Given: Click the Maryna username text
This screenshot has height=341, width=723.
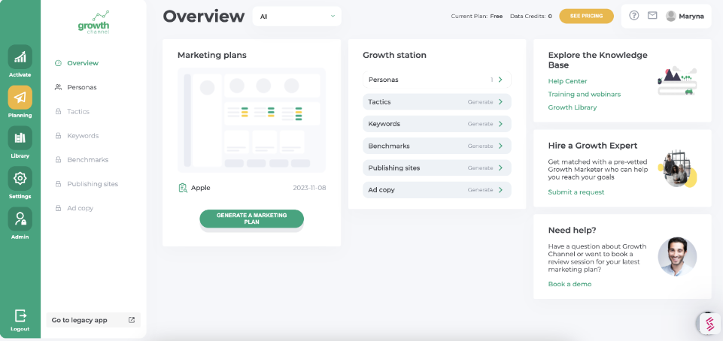Looking at the screenshot, I should click(691, 16).
